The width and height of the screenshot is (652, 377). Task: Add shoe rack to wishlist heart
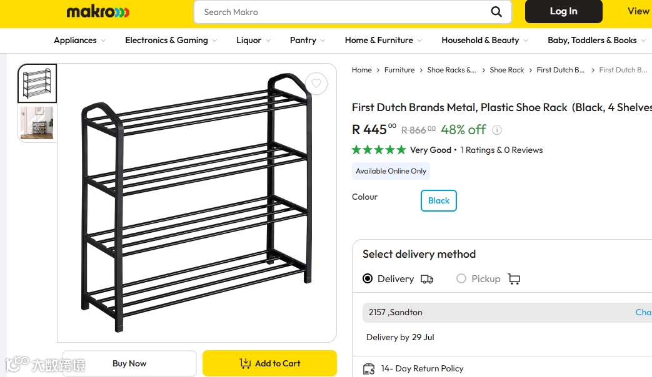(316, 84)
